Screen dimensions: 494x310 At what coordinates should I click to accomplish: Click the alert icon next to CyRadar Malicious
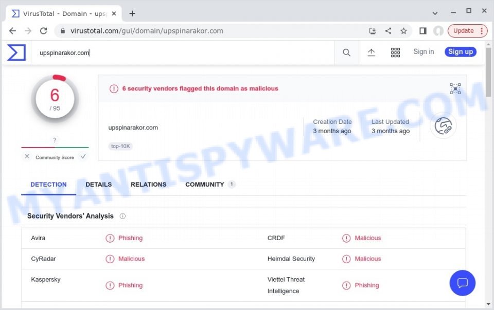pos(110,259)
